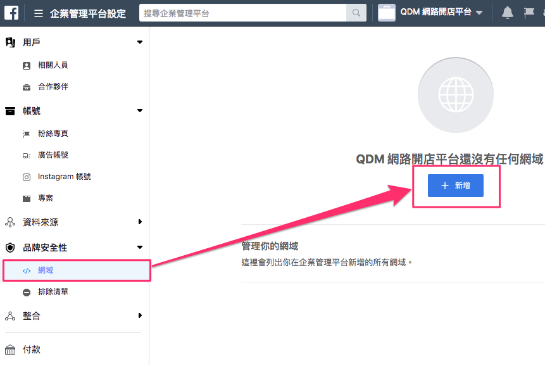The width and height of the screenshot is (545, 366).
Task: Click the 廣告帳號 icon
Action: 27,156
